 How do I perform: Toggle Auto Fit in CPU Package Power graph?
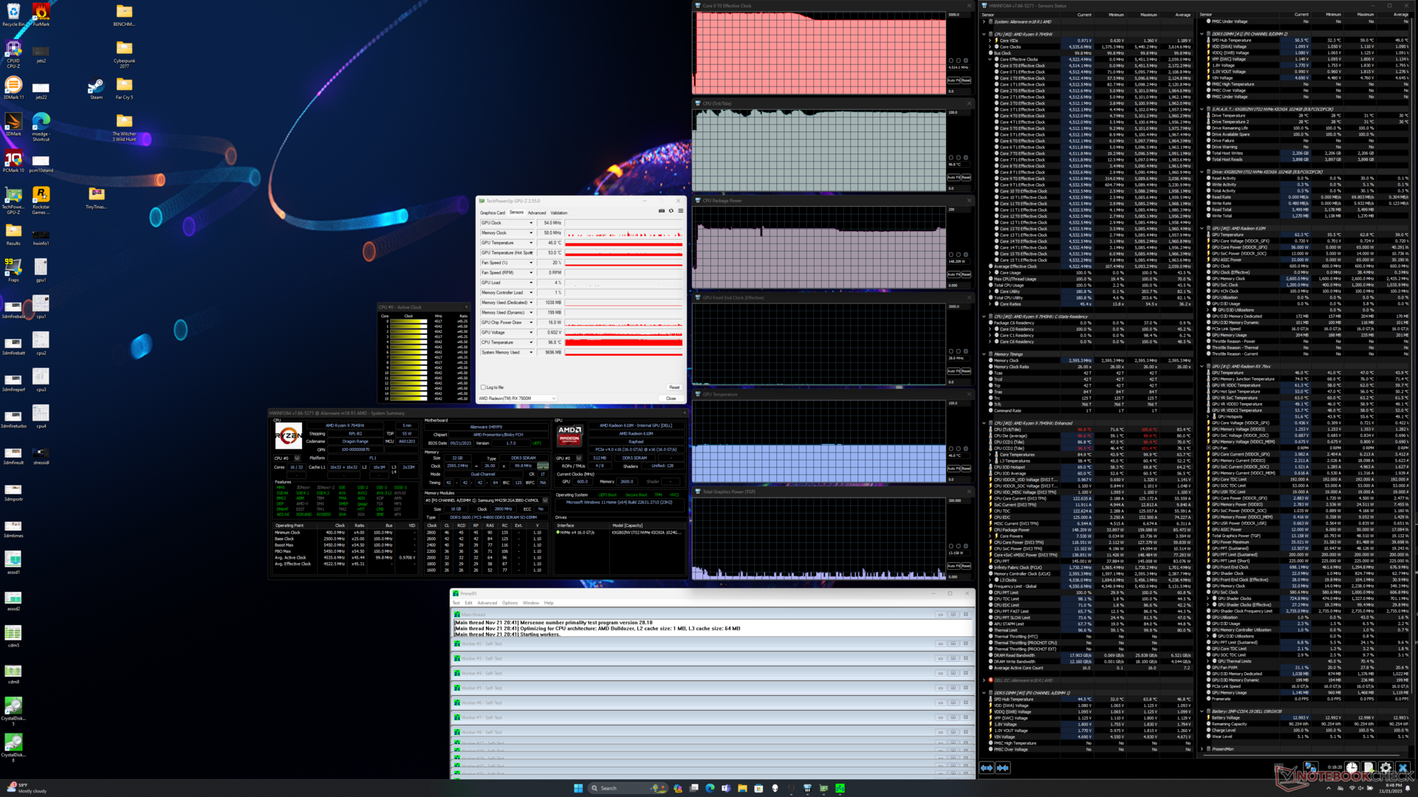[x=952, y=275]
